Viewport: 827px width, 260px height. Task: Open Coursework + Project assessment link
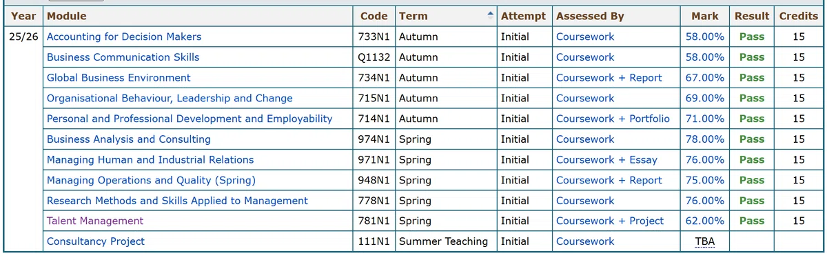pos(610,221)
